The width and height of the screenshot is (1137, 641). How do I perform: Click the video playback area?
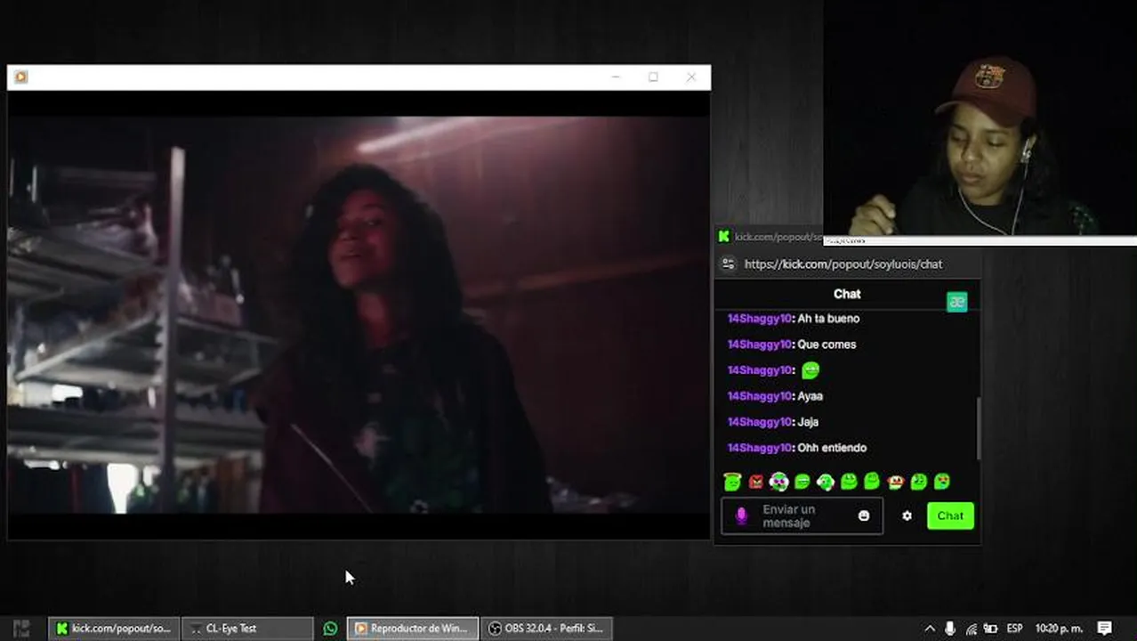click(x=359, y=315)
